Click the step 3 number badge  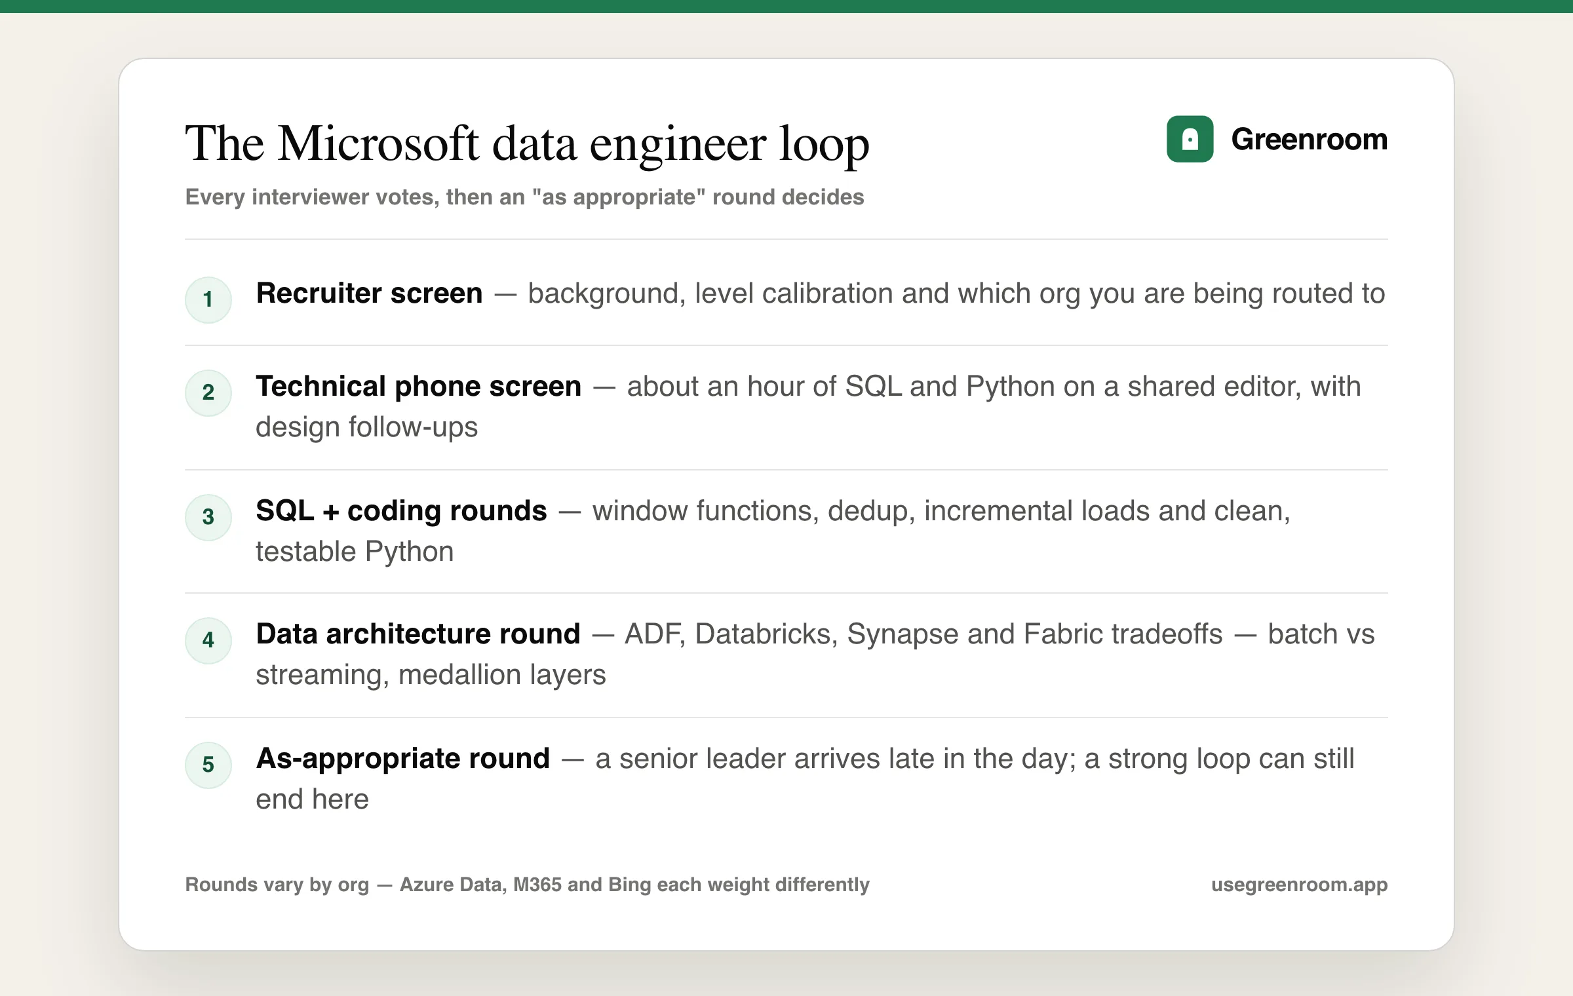click(x=208, y=517)
